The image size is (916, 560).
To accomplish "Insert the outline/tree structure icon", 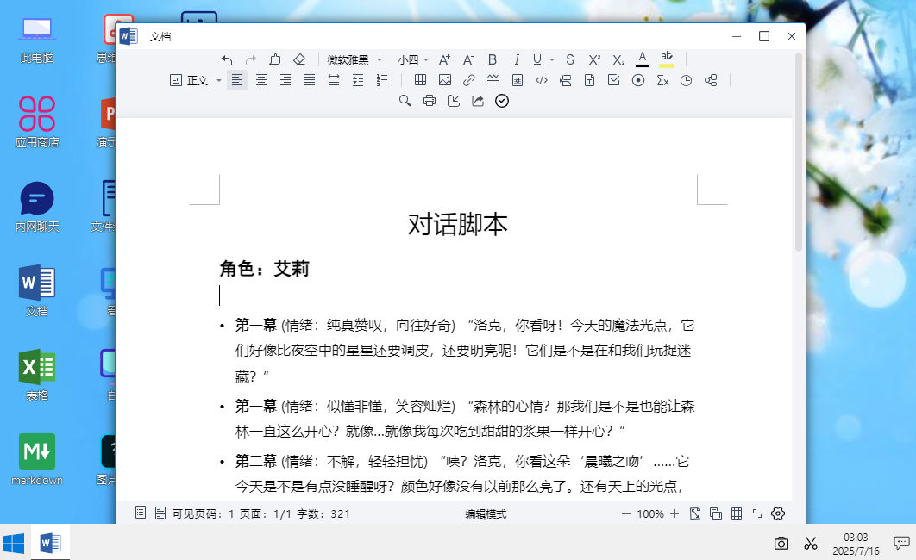I will [566, 80].
